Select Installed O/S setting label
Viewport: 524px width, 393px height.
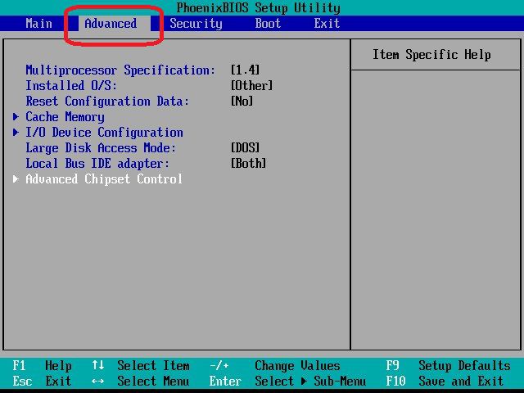pyautogui.click(x=71, y=85)
